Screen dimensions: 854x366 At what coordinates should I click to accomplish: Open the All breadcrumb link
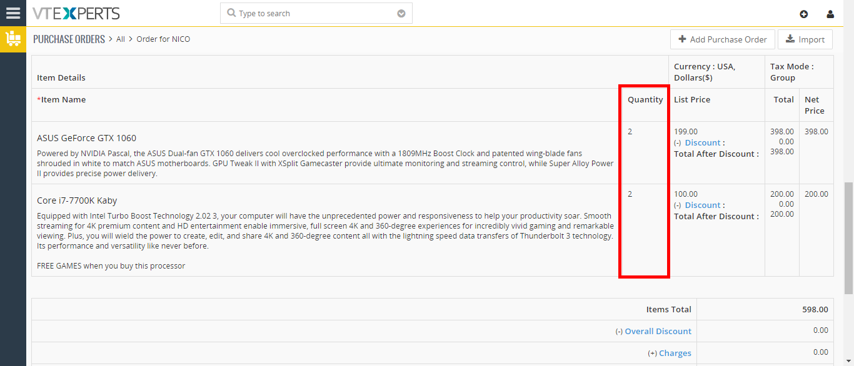pos(121,39)
